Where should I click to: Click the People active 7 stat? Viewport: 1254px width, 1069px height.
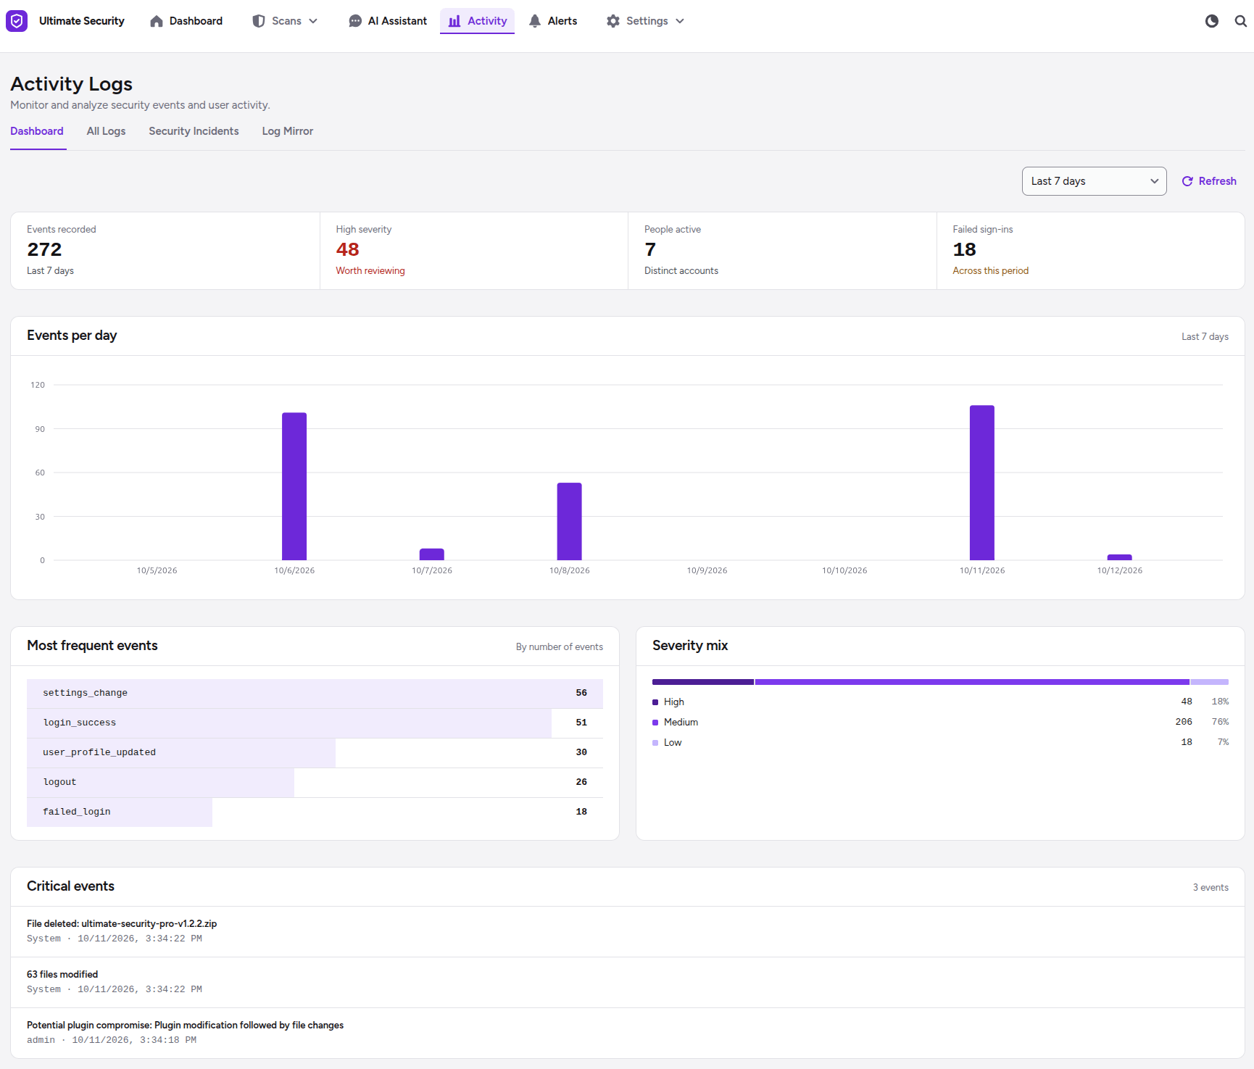(x=782, y=251)
